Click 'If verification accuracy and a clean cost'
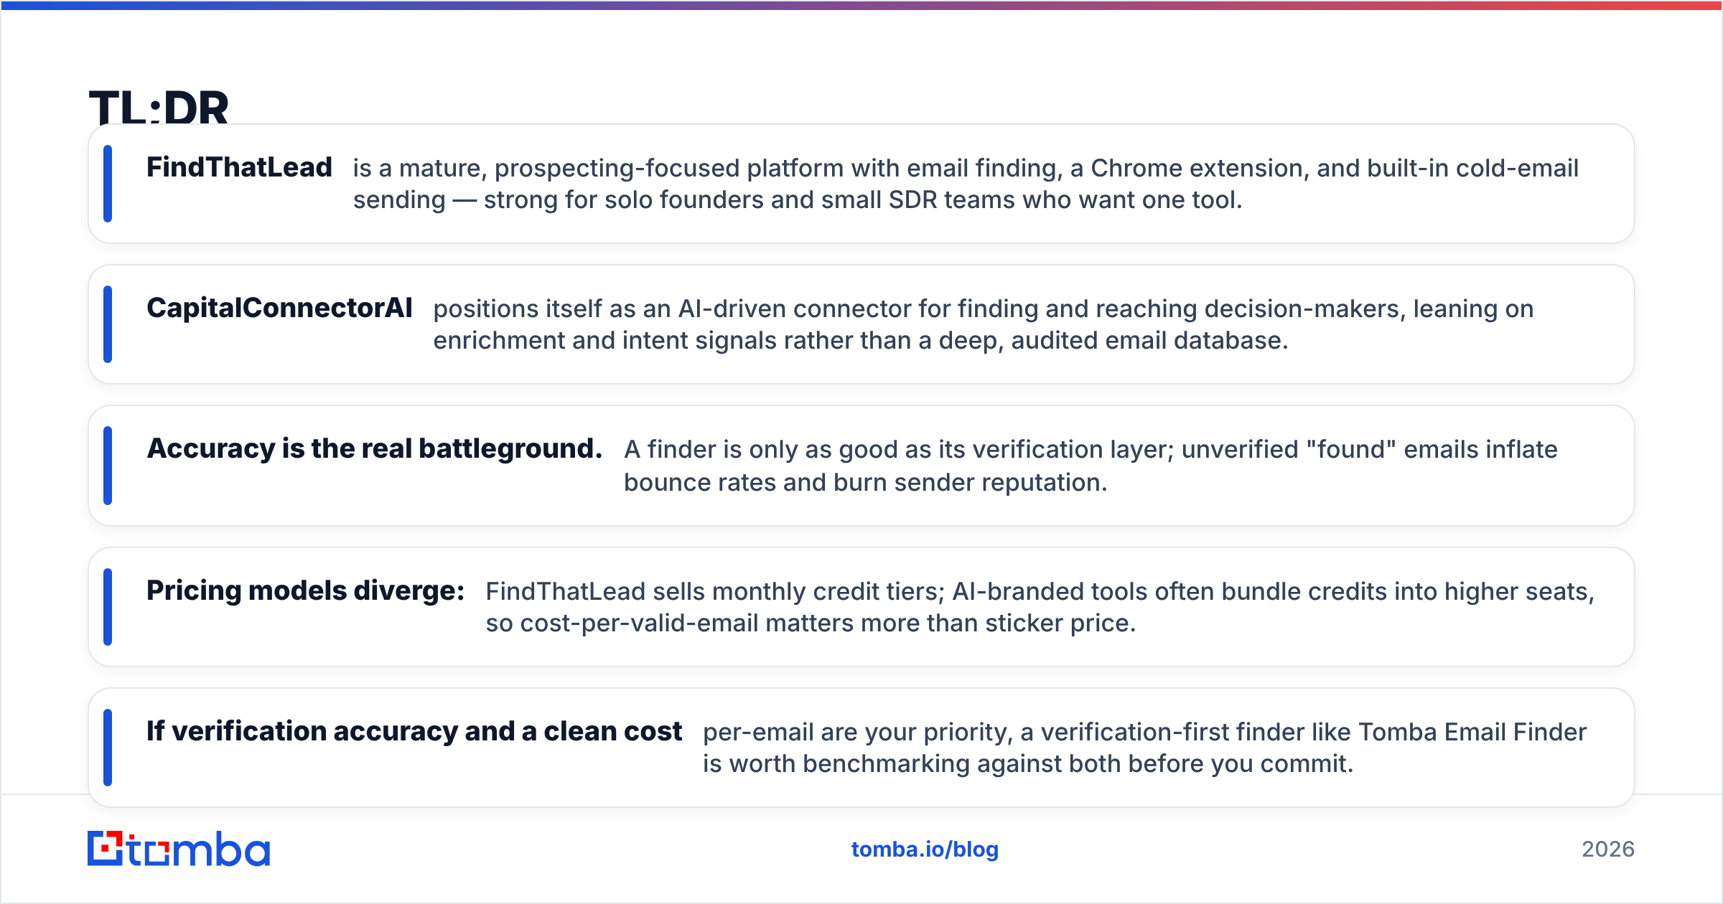 414,731
